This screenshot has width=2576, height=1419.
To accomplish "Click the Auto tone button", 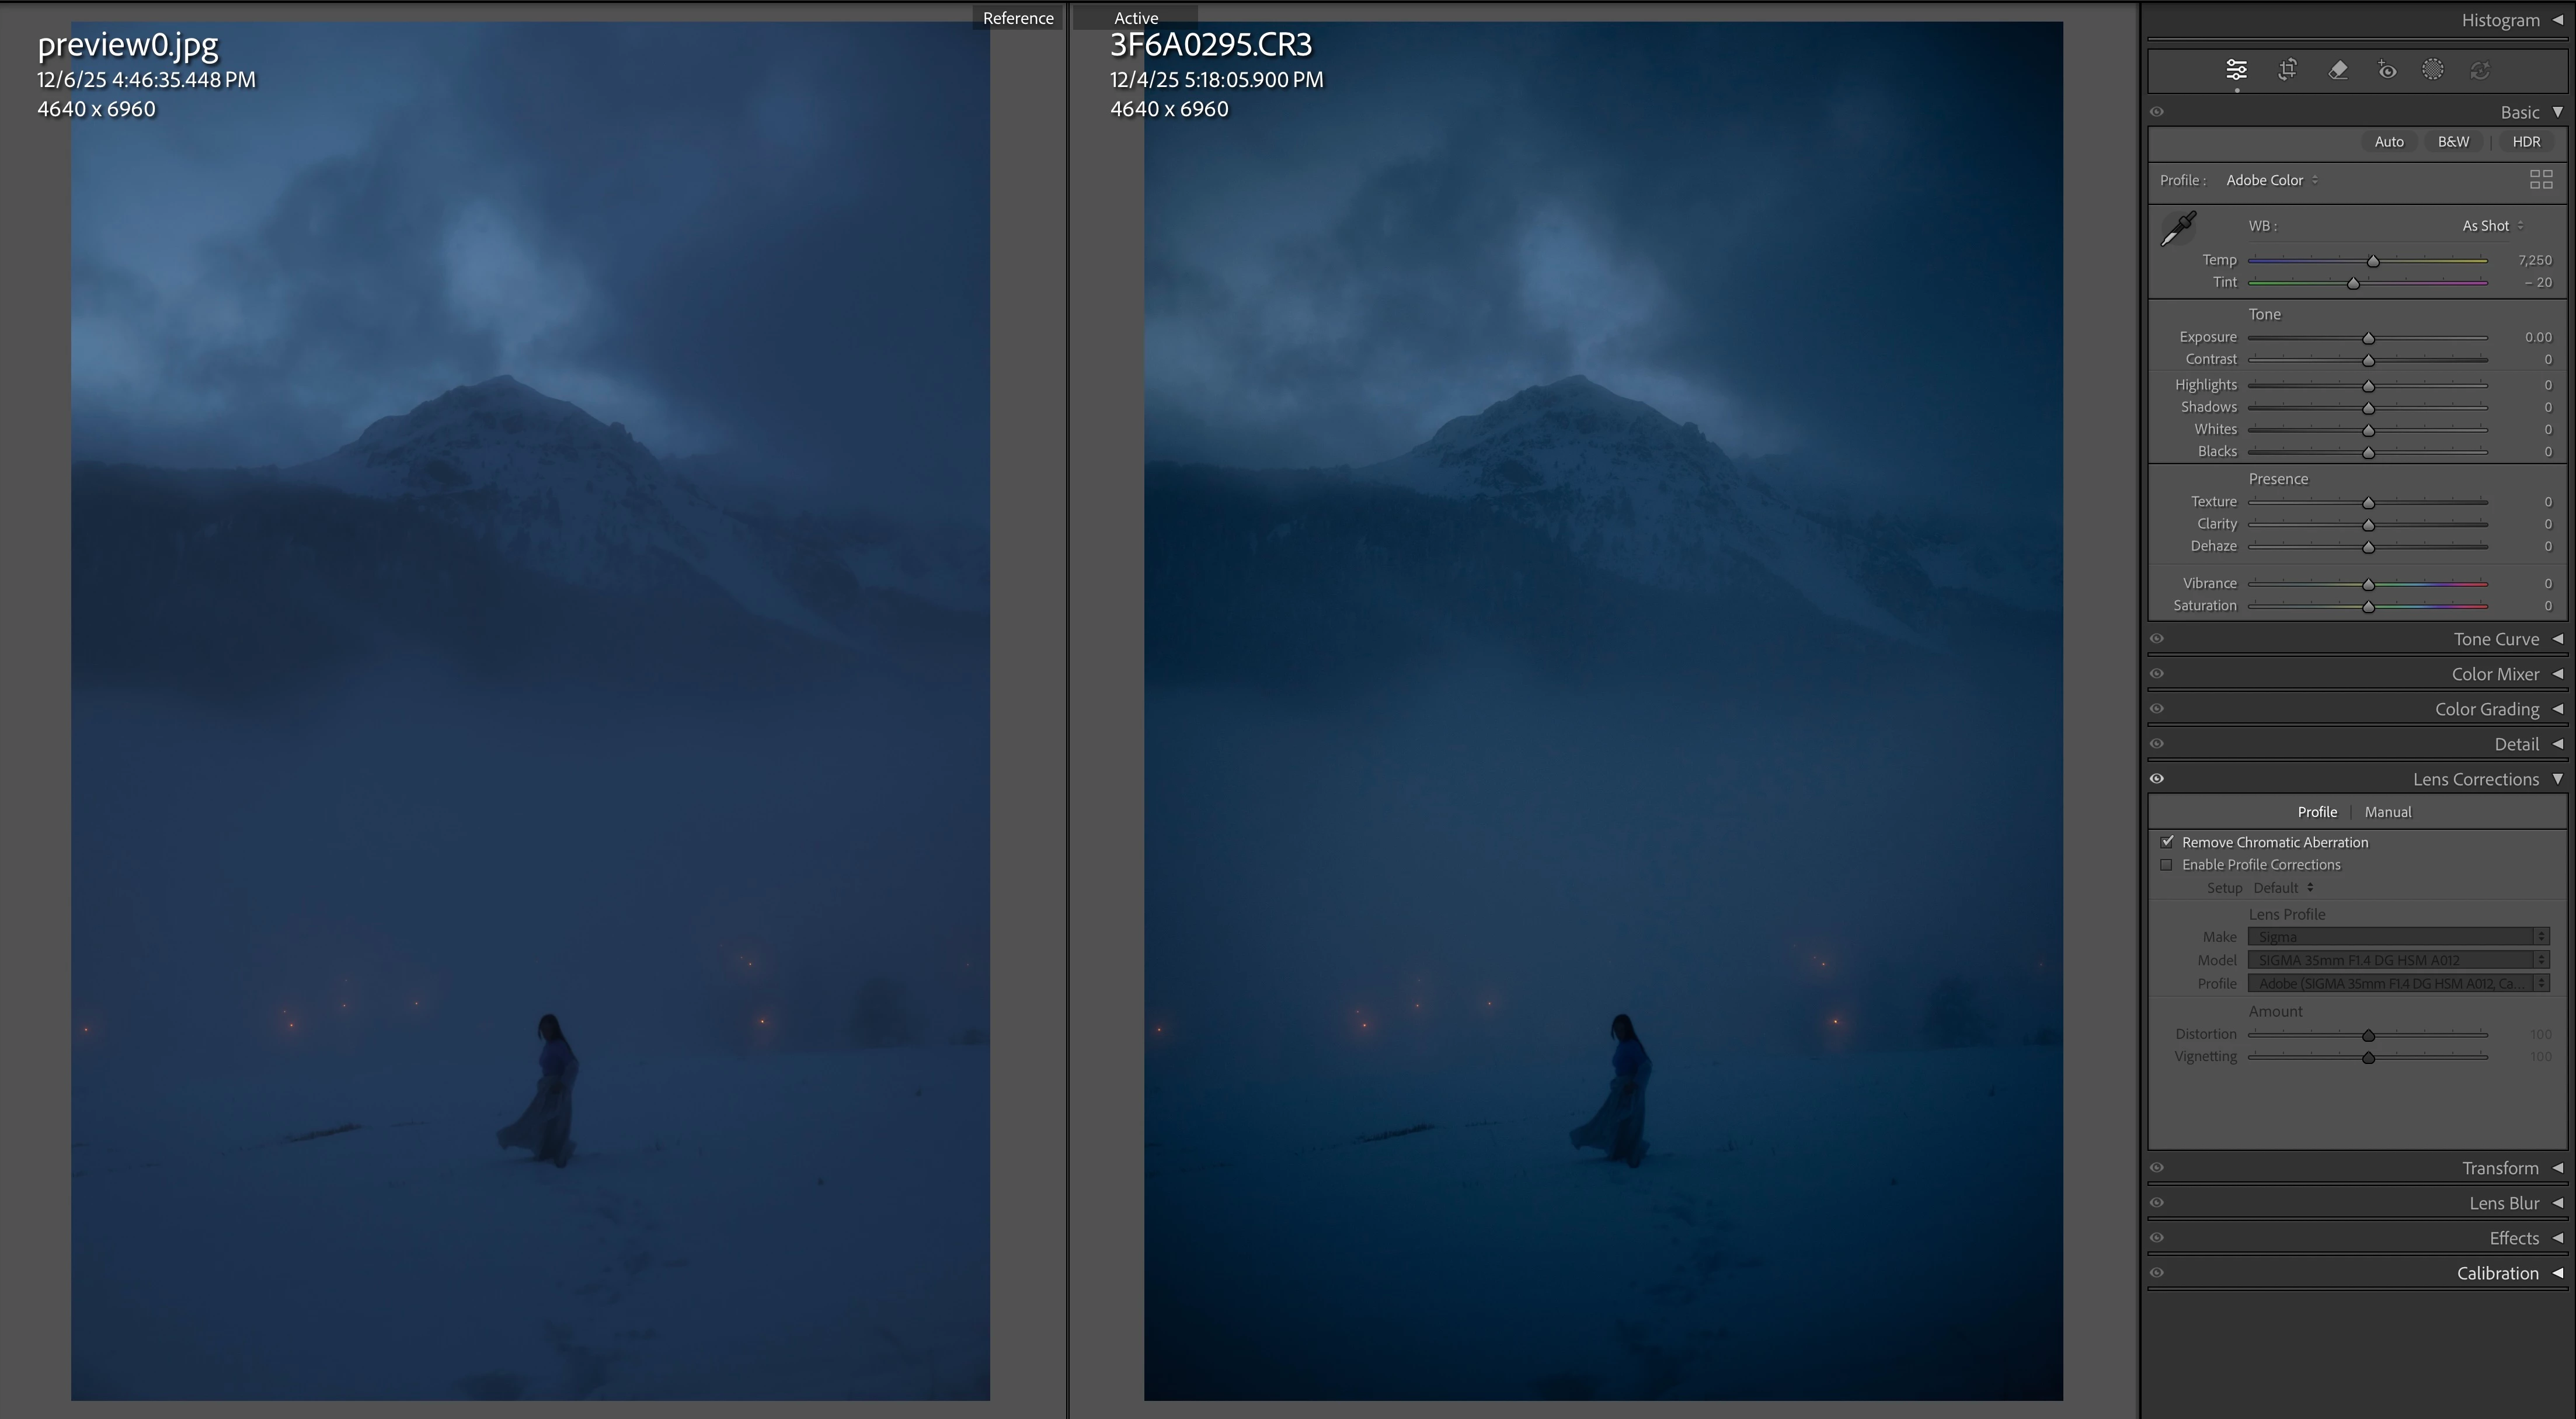I will [x=2389, y=142].
